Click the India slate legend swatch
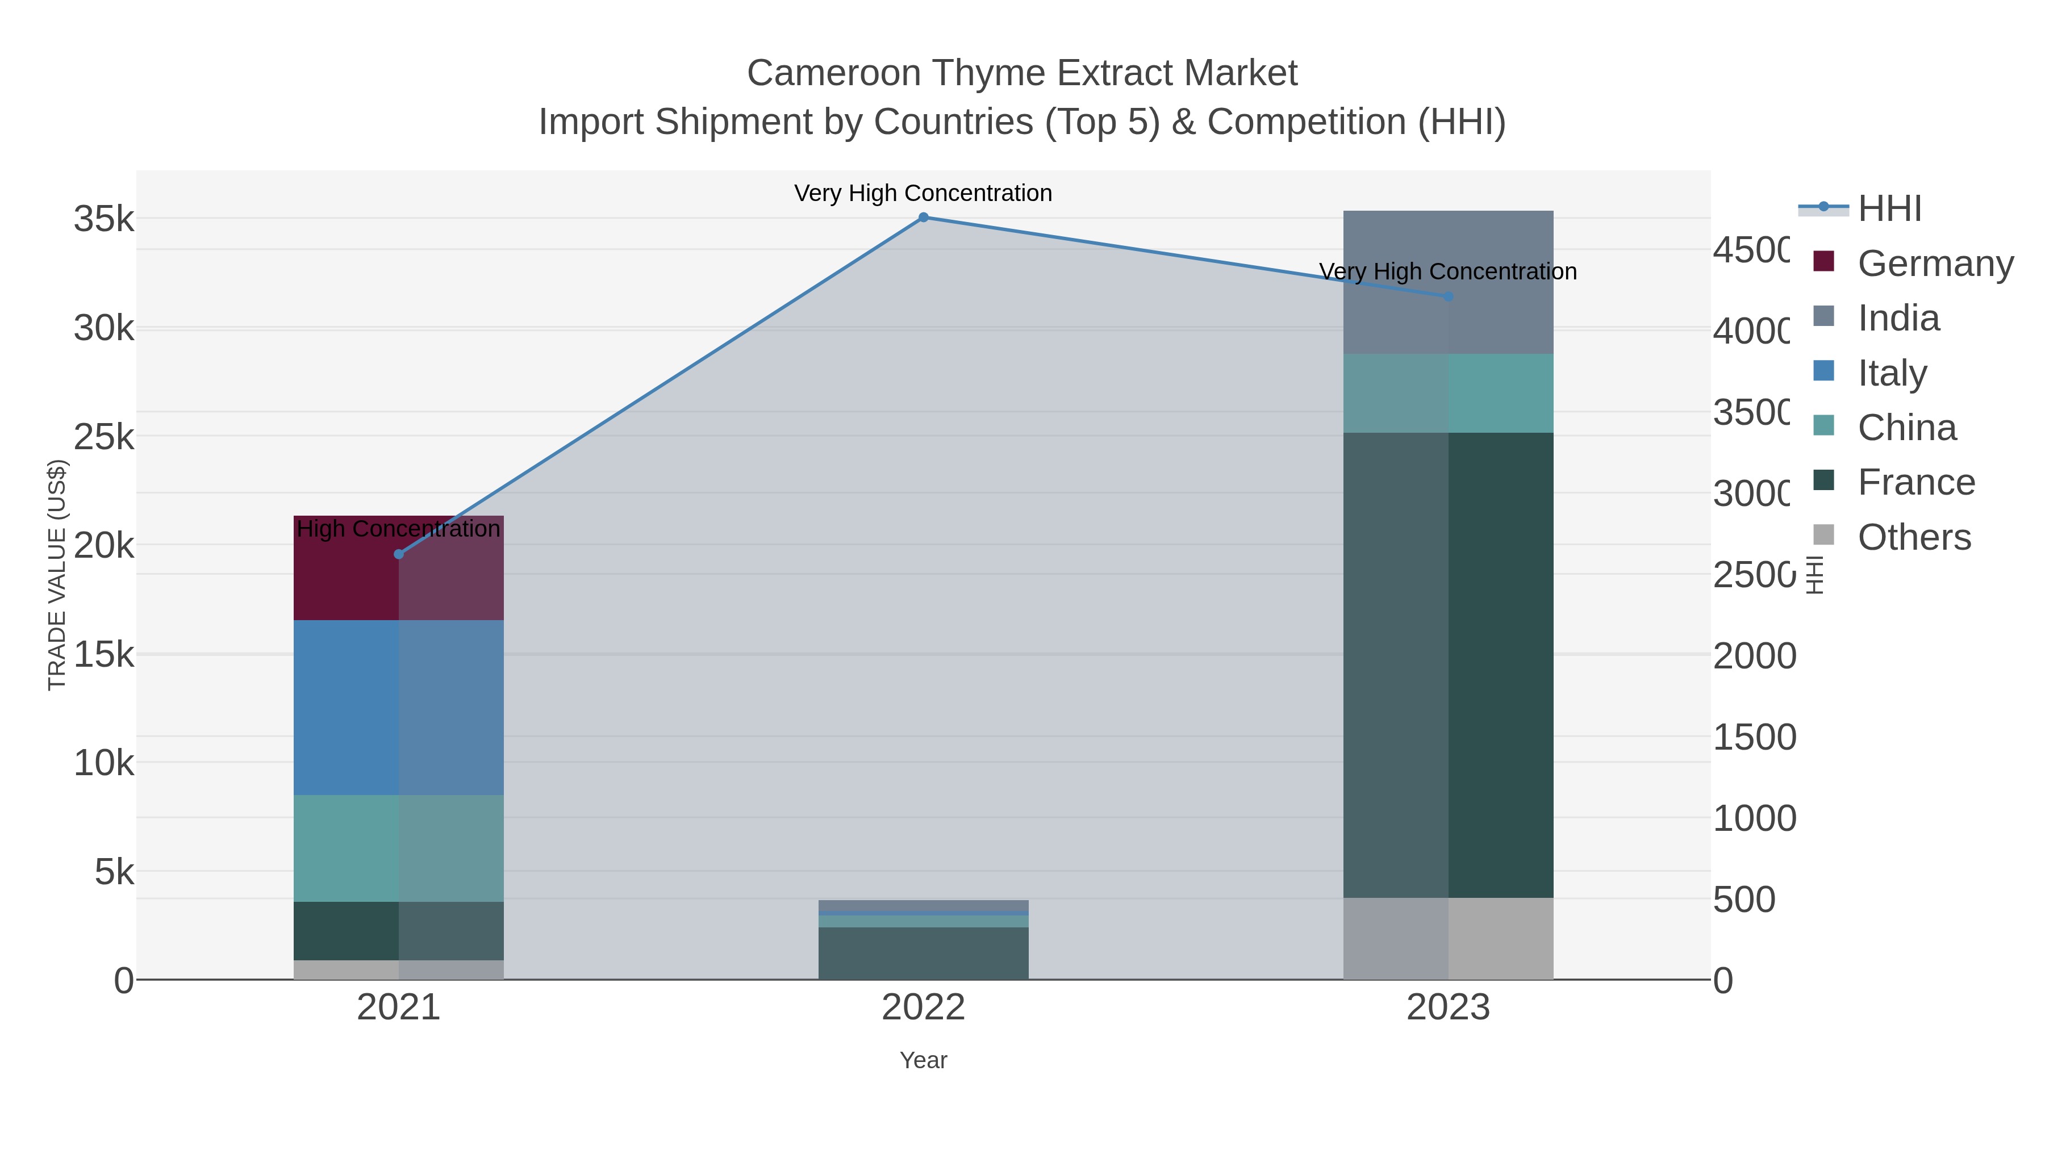The width and height of the screenshot is (2045, 1150). tap(1824, 316)
